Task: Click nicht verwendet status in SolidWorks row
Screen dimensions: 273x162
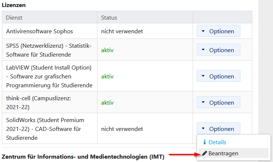Action: coord(122,129)
